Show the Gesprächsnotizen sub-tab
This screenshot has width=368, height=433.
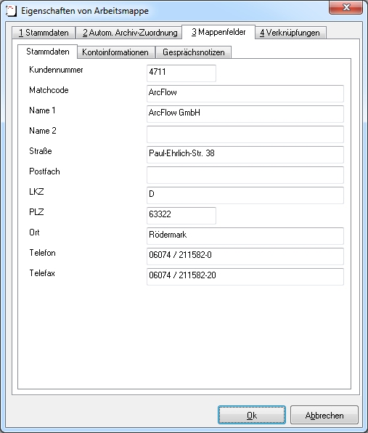(193, 52)
